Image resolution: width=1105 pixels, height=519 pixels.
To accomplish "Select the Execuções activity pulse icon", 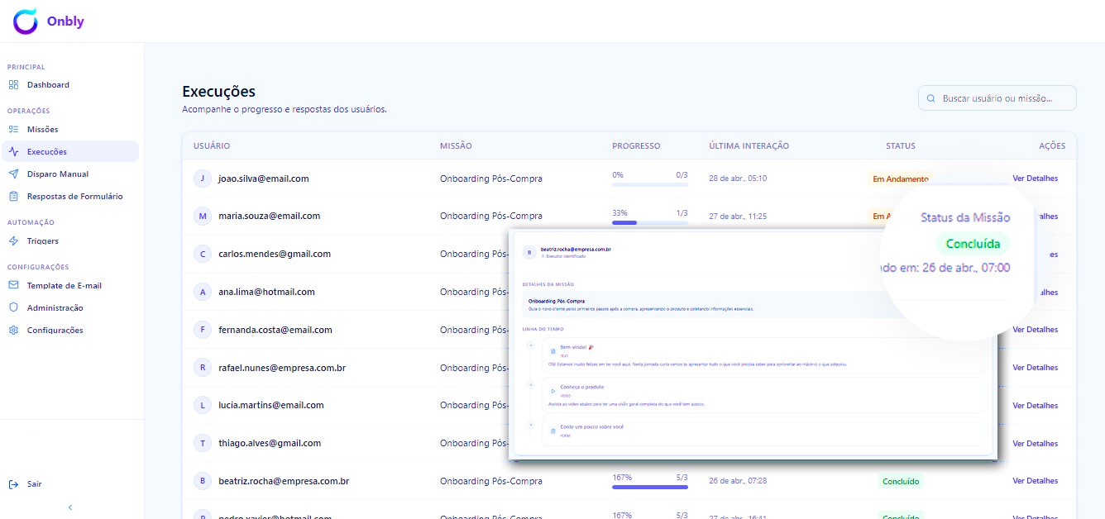I will coord(13,152).
